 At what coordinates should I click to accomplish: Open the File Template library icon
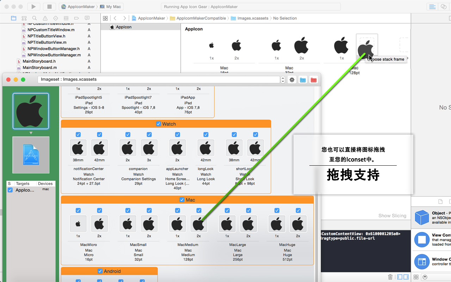click(x=440, y=202)
